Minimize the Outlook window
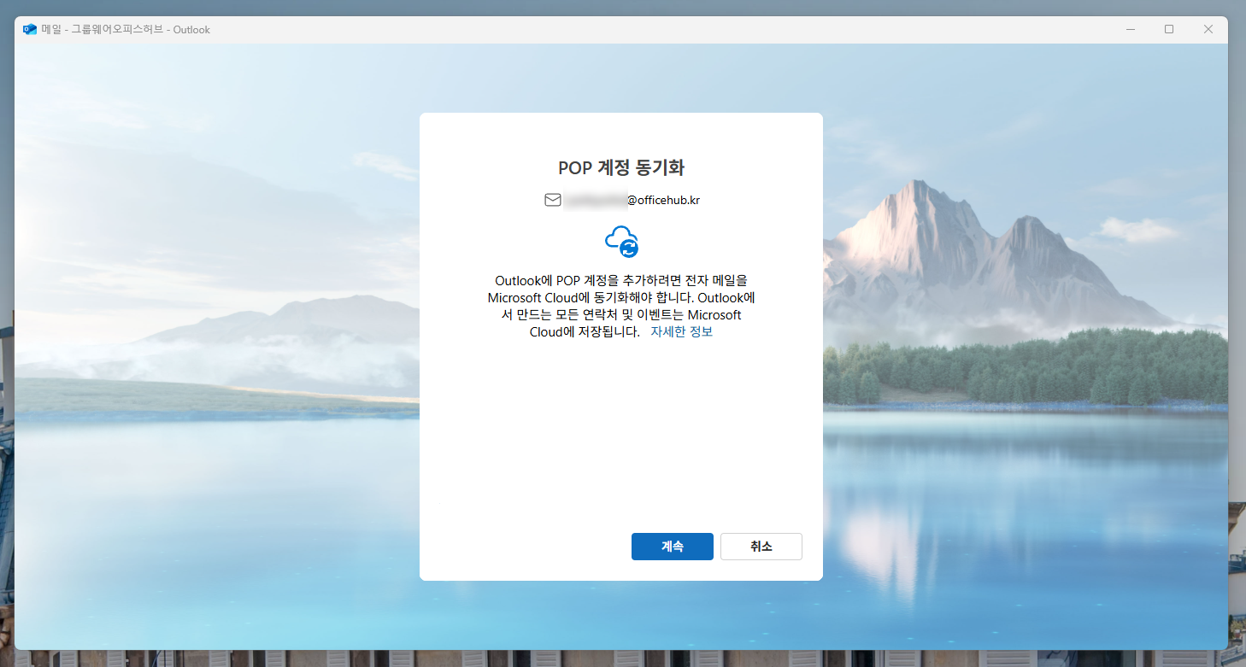The height and width of the screenshot is (667, 1246). (1130, 29)
